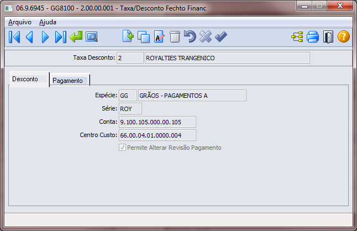This screenshot has height=231, width=357.
Task: Open the search magnifier icon
Action: pos(92,37)
